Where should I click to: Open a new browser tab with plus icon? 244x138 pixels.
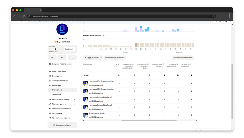coord(43,10)
